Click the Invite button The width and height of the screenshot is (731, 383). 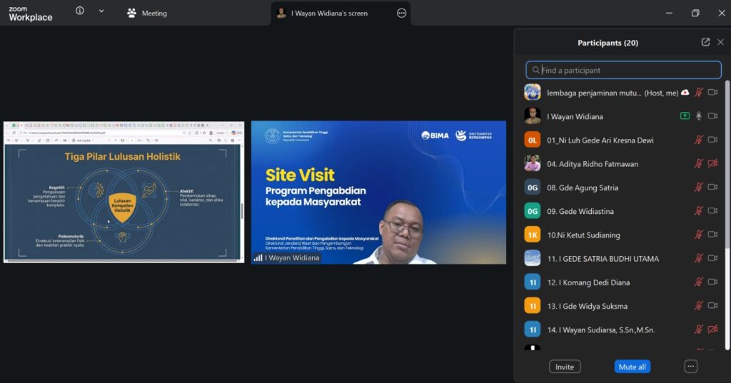(565, 367)
